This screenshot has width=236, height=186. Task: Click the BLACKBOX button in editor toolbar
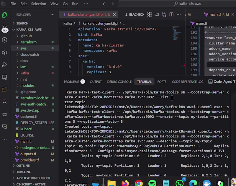136,14
